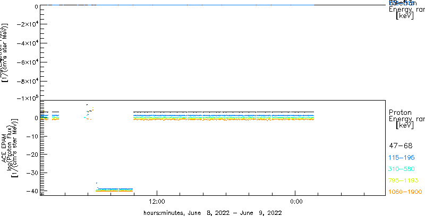Screen dimensions: 425x217
Task: Click the -20 tick label on the proton flux axis
Action: [x=32, y=155]
